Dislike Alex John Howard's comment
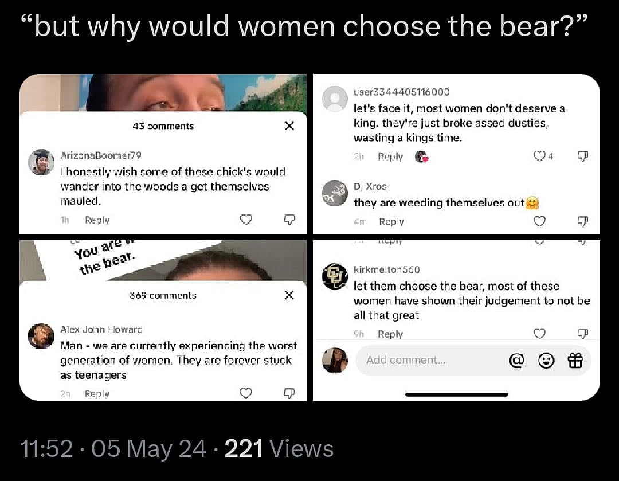Image resolution: width=619 pixels, height=481 pixels. [289, 393]
